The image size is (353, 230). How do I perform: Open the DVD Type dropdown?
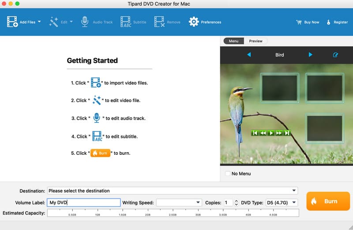click(282, 203)
